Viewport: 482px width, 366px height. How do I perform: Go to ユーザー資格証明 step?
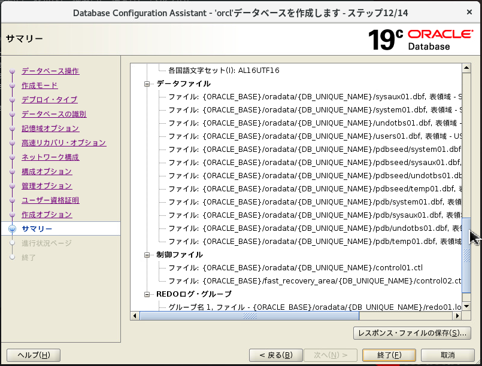click(50, 200)
